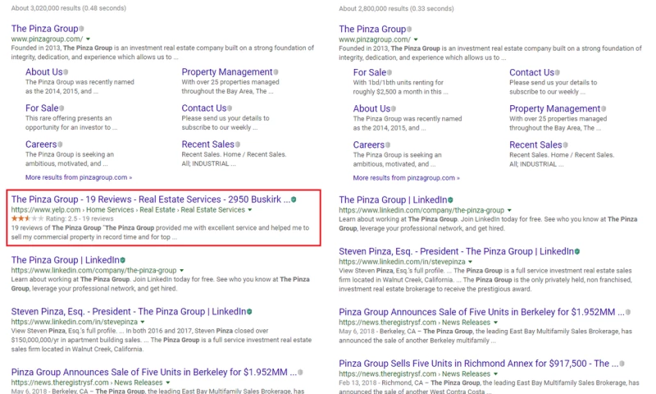
Task: Click grey badge beside left column's Contact Us
Action: pyautogui.click(x=230, y=108)
